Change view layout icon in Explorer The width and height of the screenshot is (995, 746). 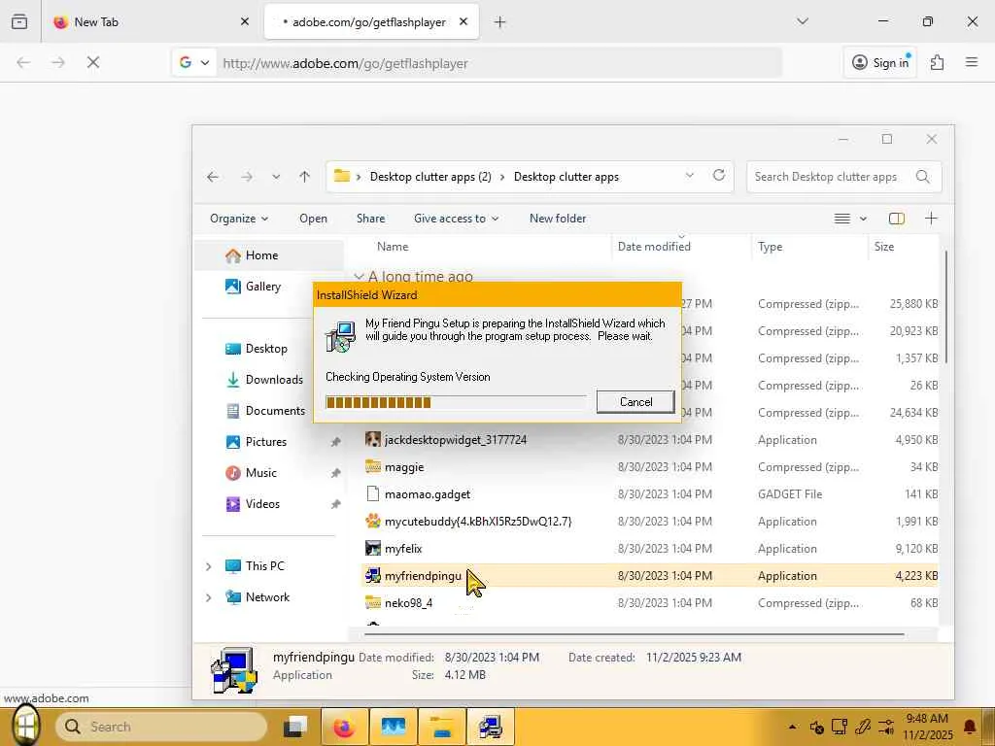[x=842, y=219]
